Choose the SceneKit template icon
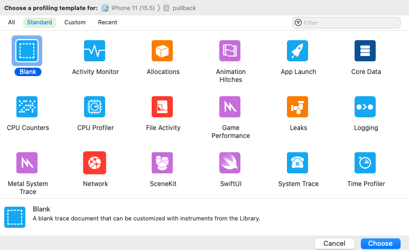This screenshot has width=409, height=250. pyautogui.click(x=162, y=163)
